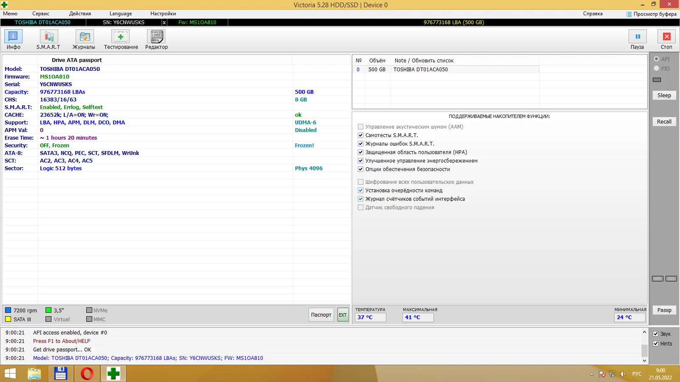Click Note / Обновить список header

[x=424, y=61]
